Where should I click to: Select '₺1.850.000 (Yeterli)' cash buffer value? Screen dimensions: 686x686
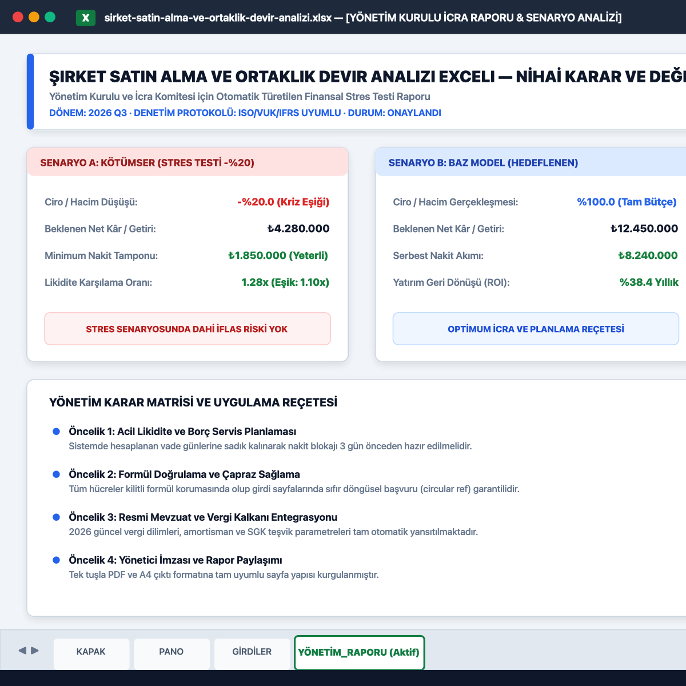click(278, 256)
